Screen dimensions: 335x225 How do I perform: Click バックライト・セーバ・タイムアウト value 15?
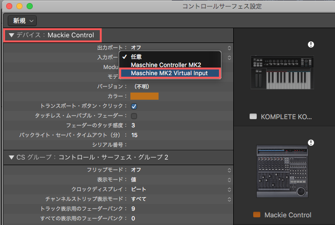(x=135, y=136)
